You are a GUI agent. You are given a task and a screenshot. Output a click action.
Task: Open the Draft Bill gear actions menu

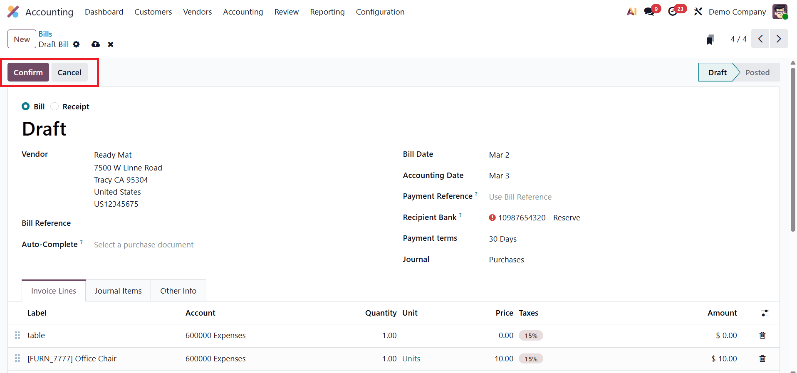click(76, 44)
